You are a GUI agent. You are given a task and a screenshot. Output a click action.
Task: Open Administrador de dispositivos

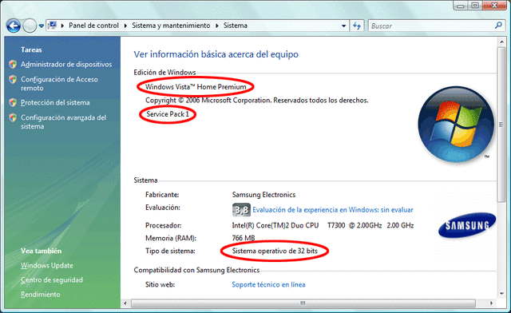pyautogui.click(x=66, y=64)
